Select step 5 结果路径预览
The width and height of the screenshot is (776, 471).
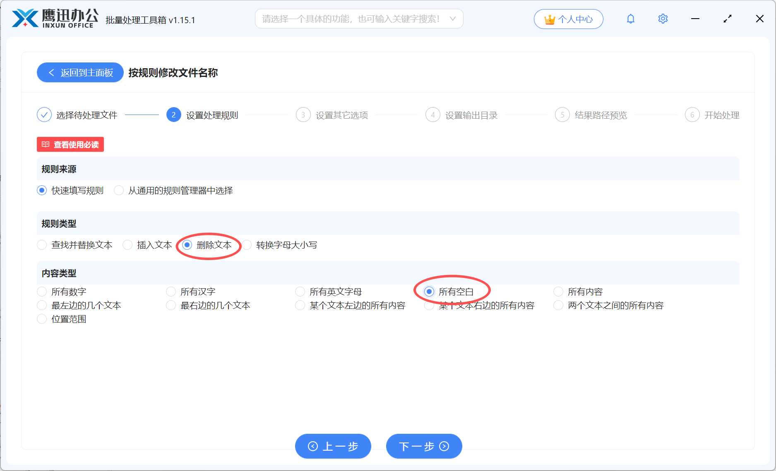[x=591, y=115]
